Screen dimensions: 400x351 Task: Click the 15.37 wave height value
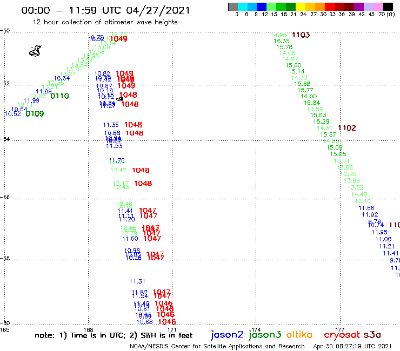328,134
